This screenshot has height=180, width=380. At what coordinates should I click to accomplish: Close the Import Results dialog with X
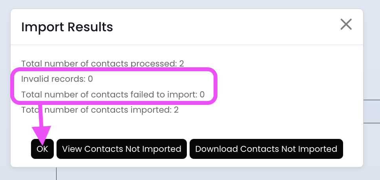coord(346,25)
